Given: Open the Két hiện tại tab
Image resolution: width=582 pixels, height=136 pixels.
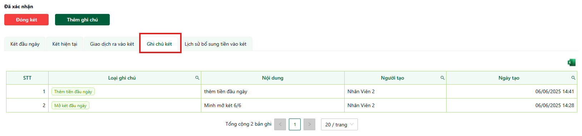Looking at the screenshot, I should [x=65, y=44].
